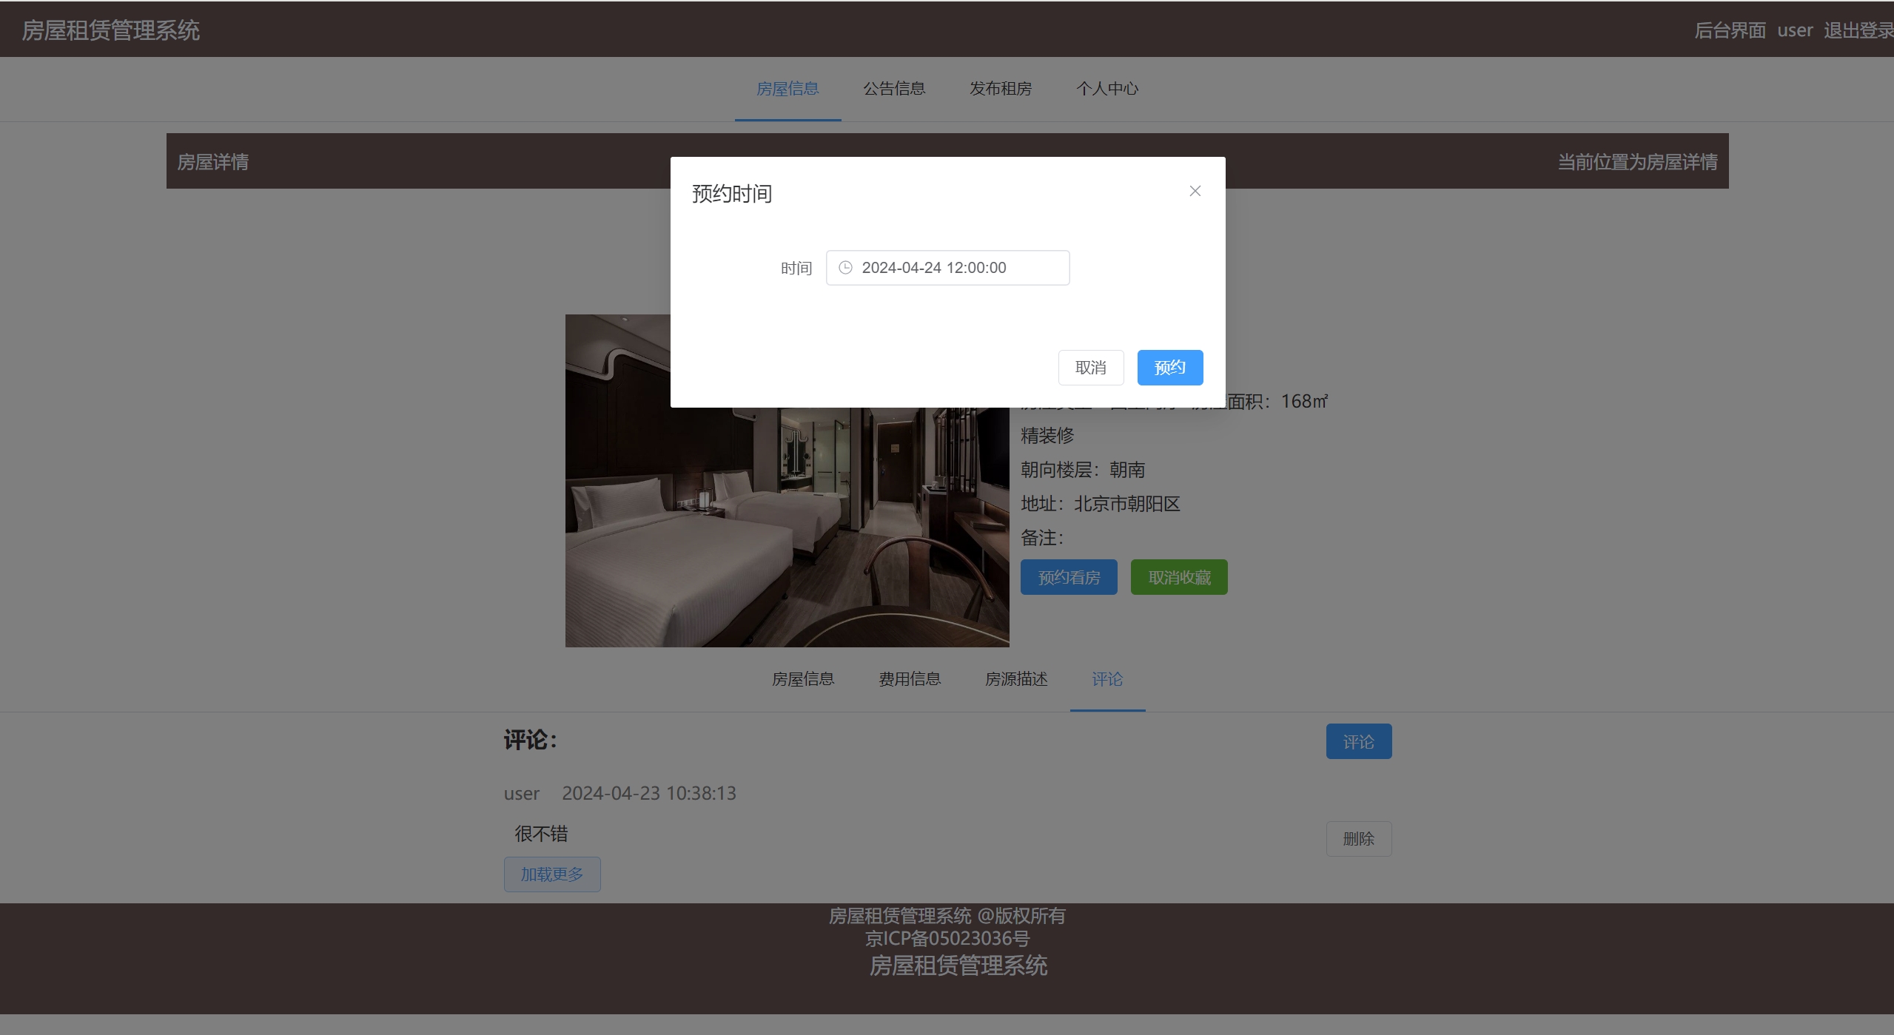The image size is (1894, 1035).
Task: Open the 房源描述 detail tab
Action: click(x=1016, y=679)
